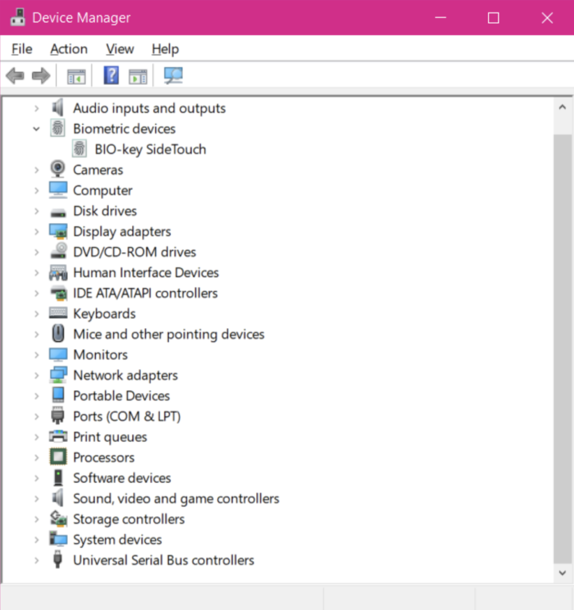
Task: Expand the Monitors chevron
Action: point(36,355)
